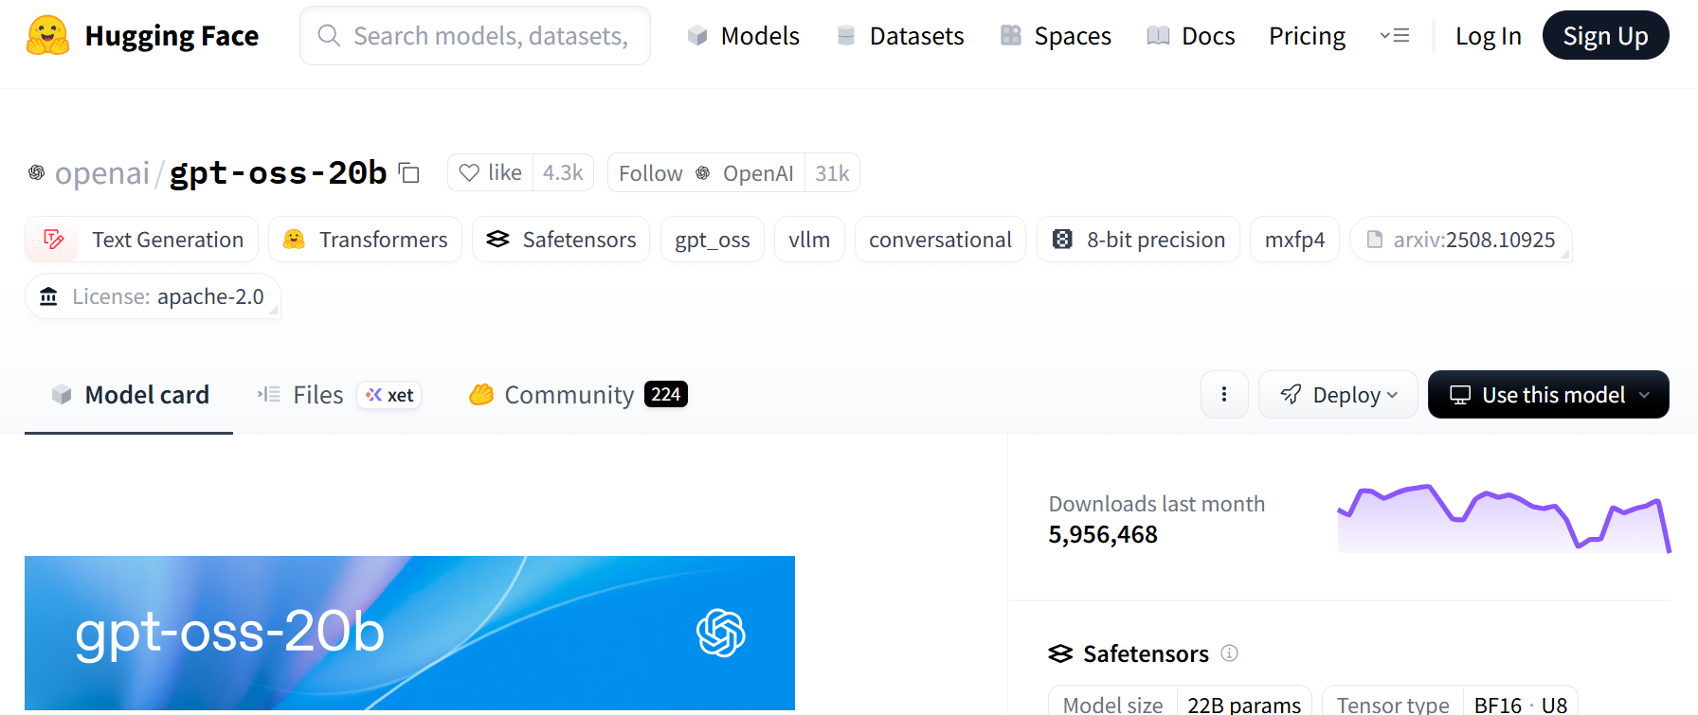Screen dimensions: 1698x715
Task: Click Log In
Action: (x=1488, y=36)
